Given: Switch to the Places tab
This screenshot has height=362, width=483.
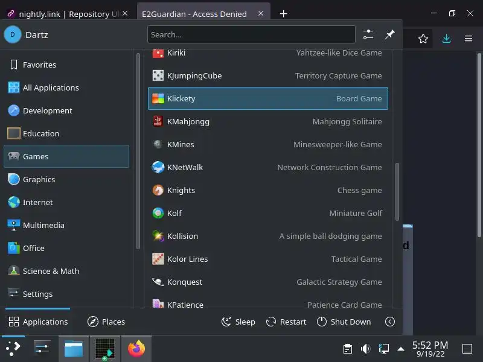Looking at the screenshot, I should tap(106, 322).
